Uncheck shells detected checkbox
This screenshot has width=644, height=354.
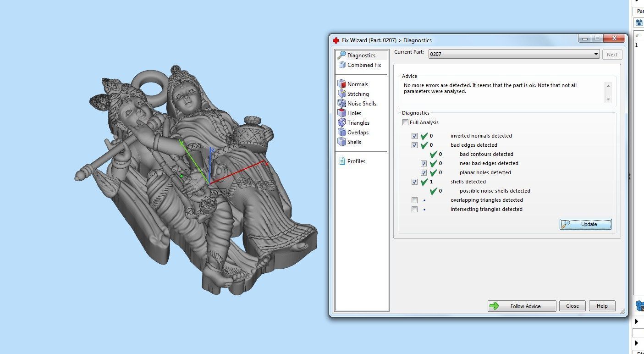414,182
